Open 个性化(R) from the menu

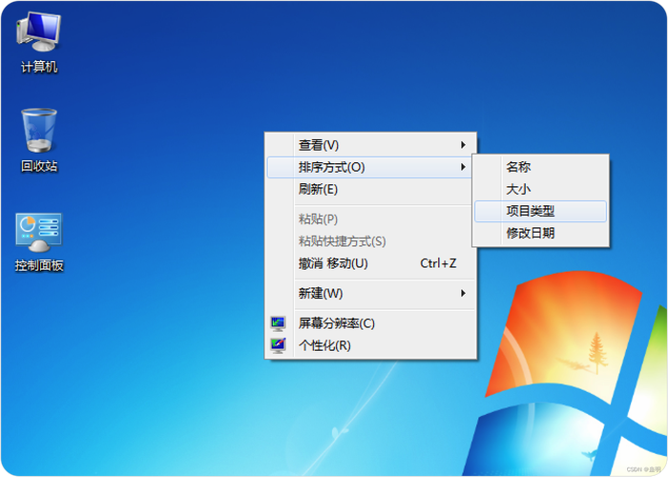point(370,345)
